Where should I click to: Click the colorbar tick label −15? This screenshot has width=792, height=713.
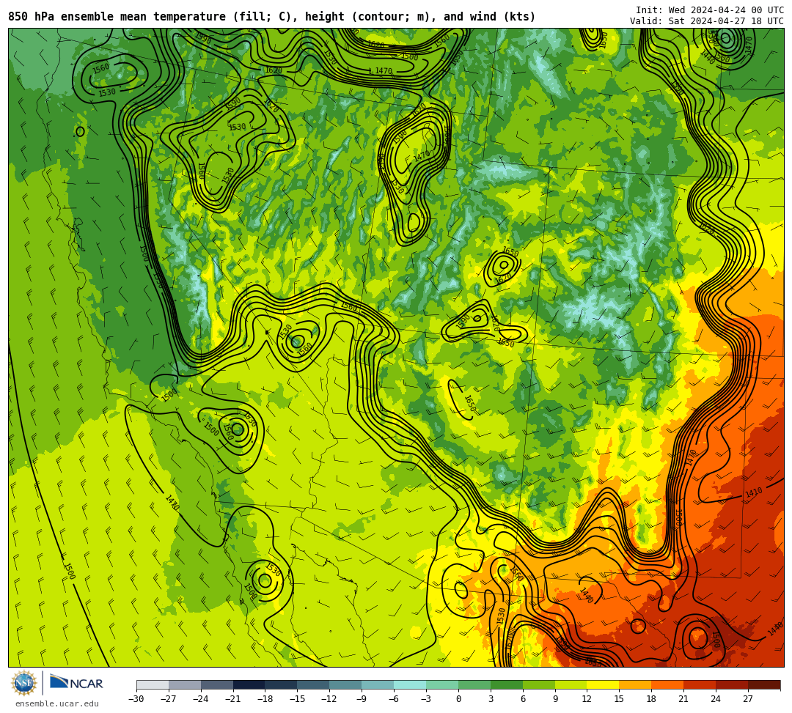297,699
